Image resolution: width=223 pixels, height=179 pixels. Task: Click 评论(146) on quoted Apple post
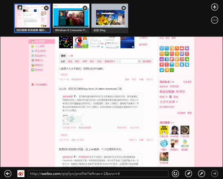(135, 127)
